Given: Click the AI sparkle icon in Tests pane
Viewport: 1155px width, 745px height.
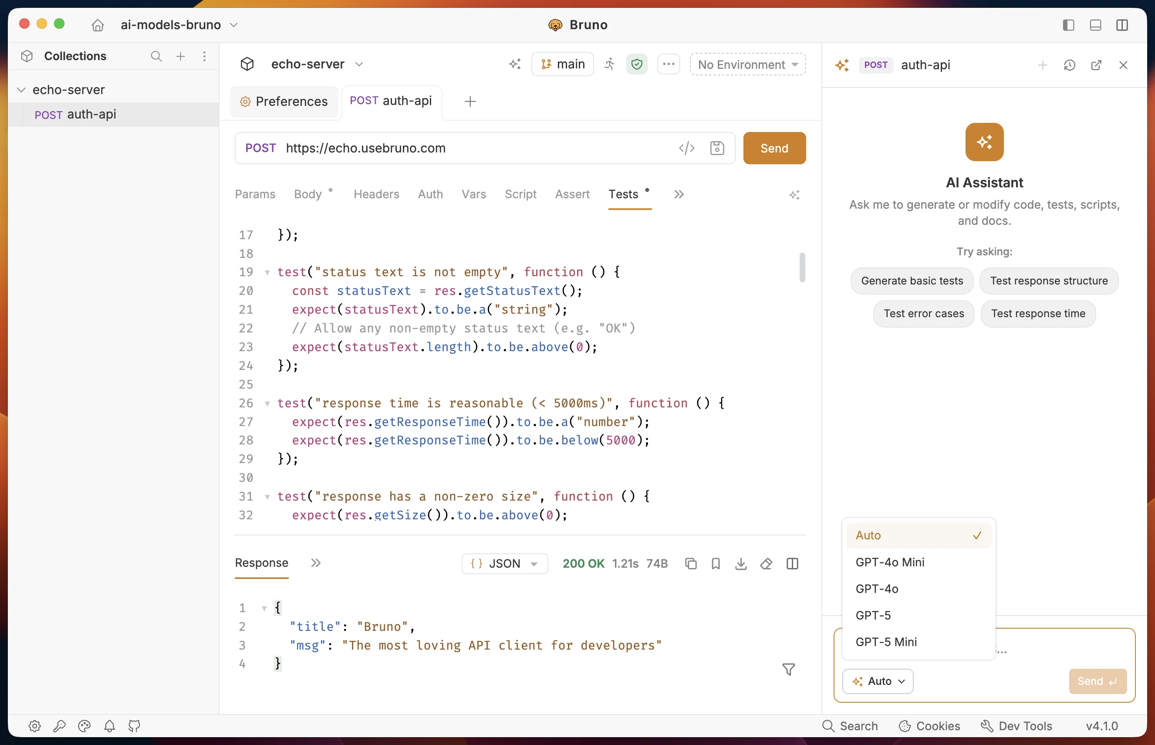Looking at the screenshot, I should click(794, 195).
